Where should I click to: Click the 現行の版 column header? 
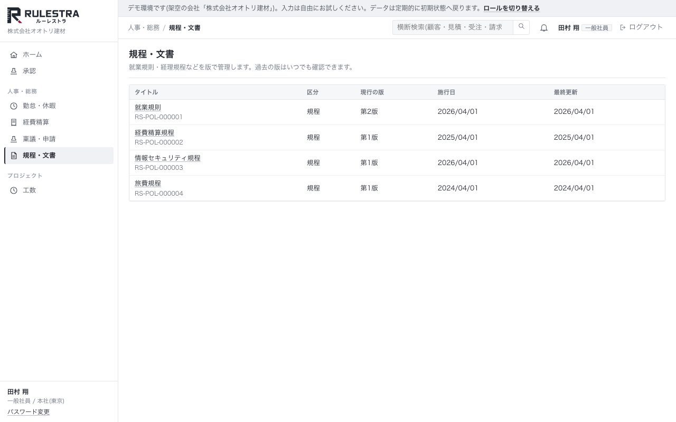tap(372, 92)
